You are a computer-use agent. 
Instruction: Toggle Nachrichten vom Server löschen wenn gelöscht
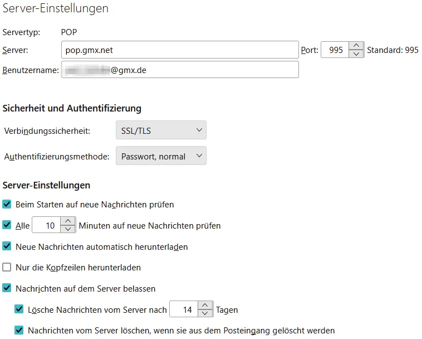(19, 330)
